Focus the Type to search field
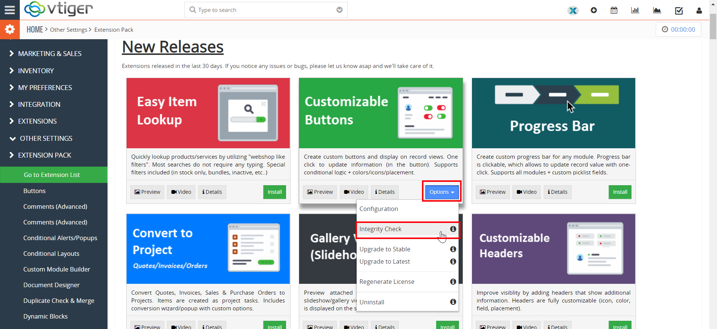Viewport: 717px width, 329px height. coord(266,10)
